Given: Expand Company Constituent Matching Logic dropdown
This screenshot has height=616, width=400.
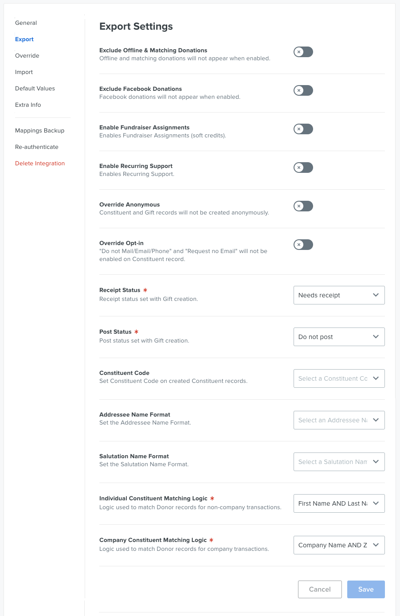Looking at the screenshot, I should [x=339, y=545].
